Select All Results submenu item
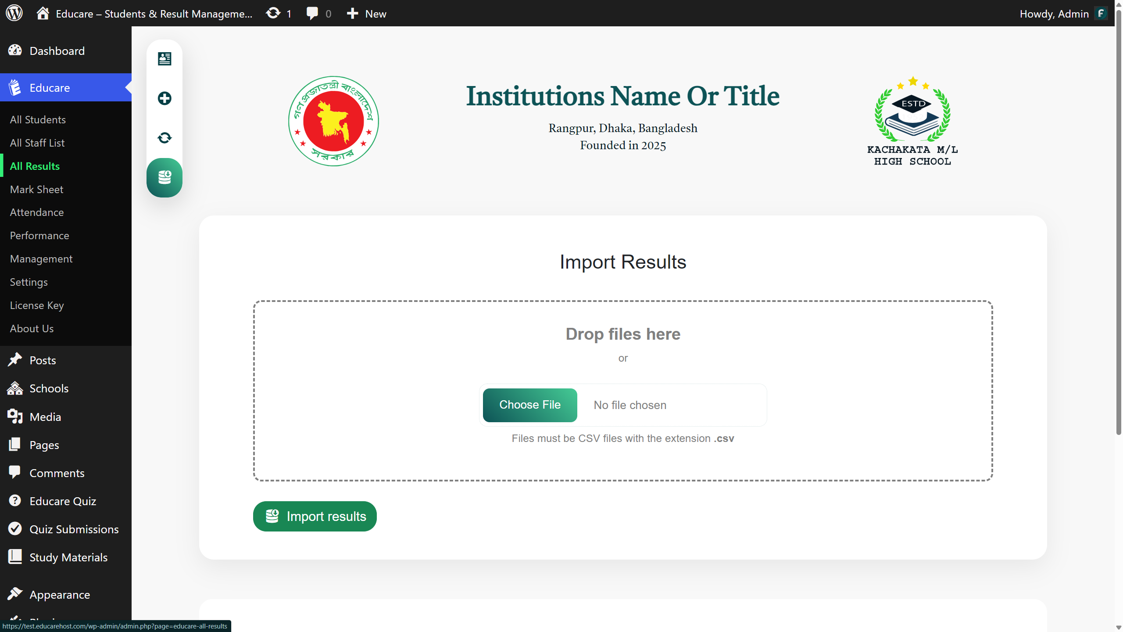 [35, 166]
